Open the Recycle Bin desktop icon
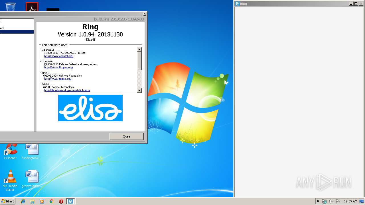The image size is (365, 205). click(x=11, y=6)
